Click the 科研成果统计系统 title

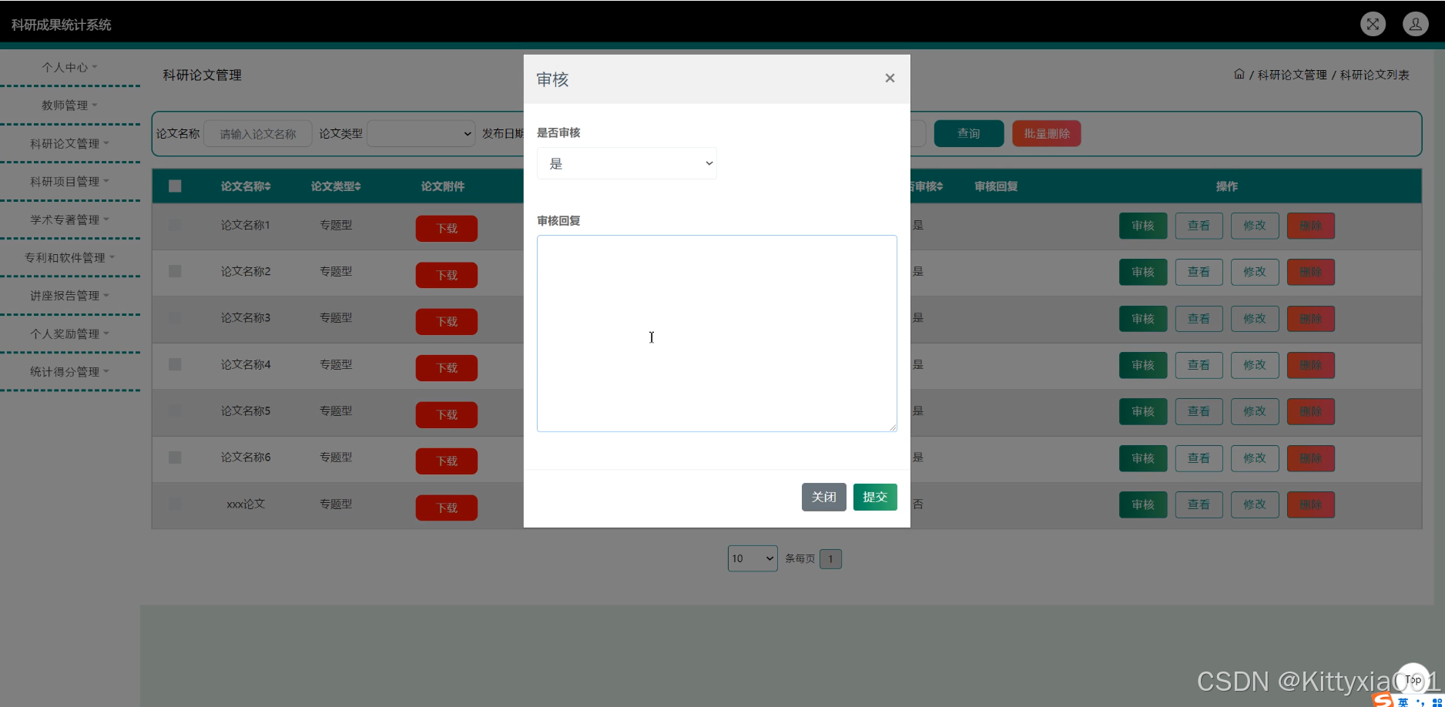point(62,25)
